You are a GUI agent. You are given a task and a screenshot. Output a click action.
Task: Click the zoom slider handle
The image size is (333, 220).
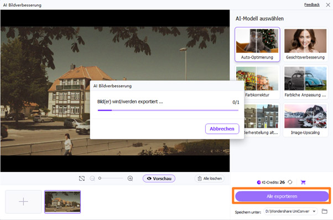tap(100, 178)
